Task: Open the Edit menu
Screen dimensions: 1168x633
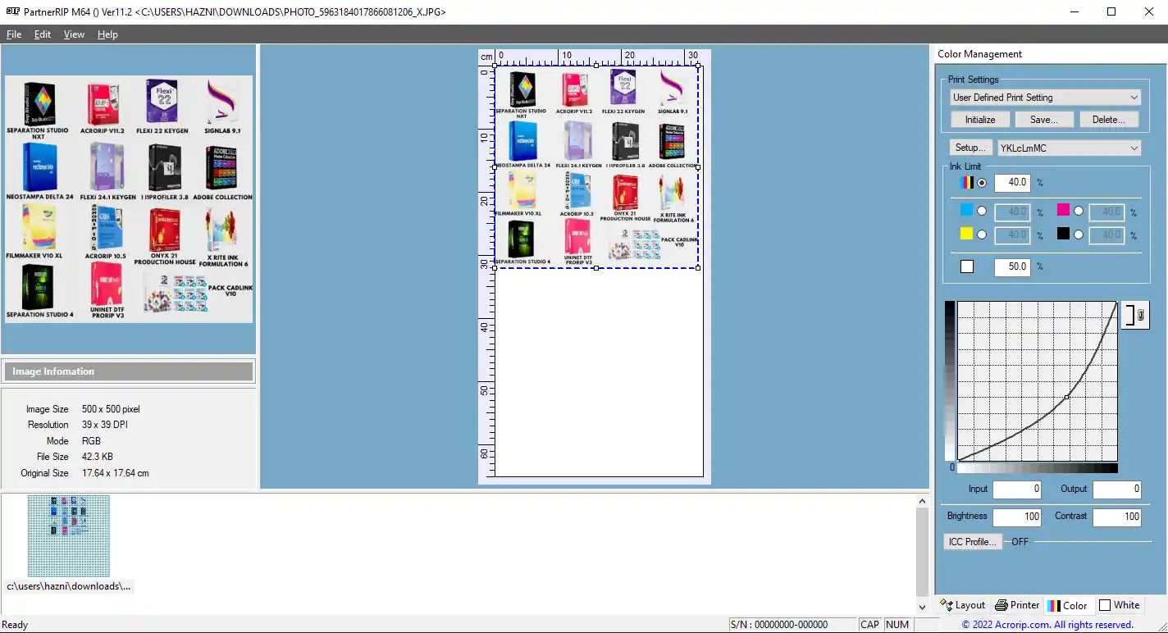Action: click(42, 34)
